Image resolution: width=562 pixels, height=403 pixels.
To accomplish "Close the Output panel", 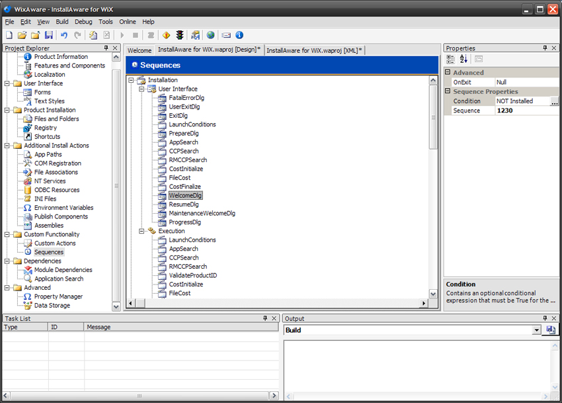I will (554, 318).
